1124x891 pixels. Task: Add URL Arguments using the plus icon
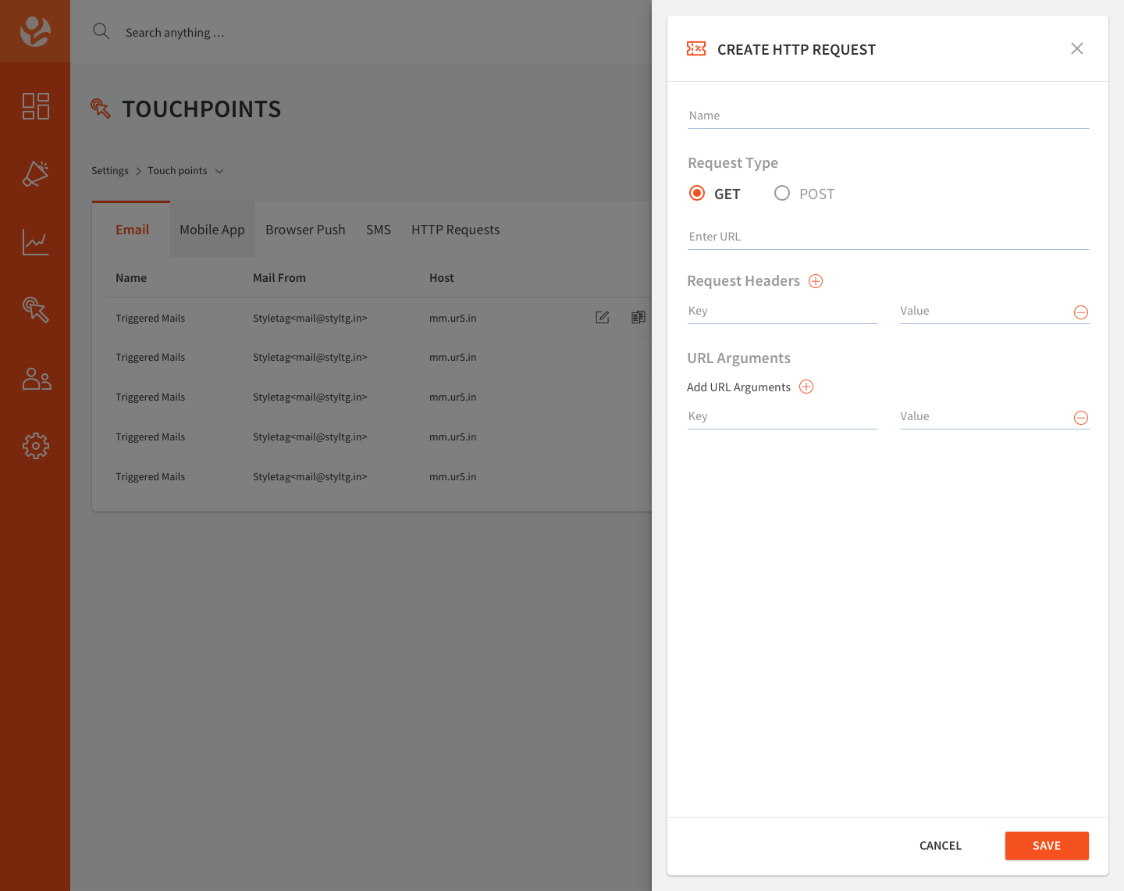click(x=806, y=387)
